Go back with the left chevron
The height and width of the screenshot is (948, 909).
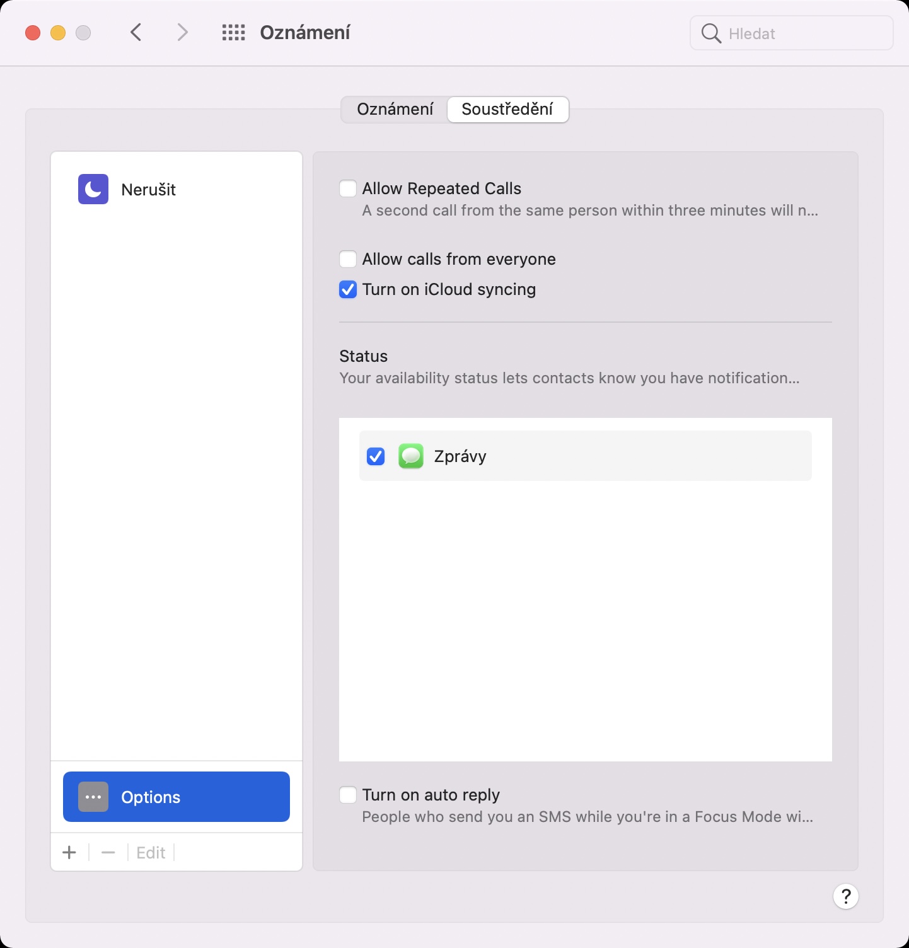click(x=136, y=33)
